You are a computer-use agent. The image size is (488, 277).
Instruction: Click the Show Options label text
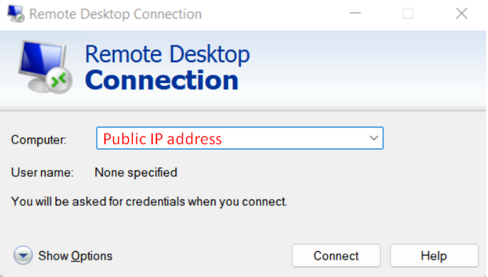(75, 256)
